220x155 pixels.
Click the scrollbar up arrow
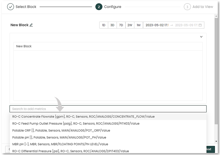tap(216, 16)
